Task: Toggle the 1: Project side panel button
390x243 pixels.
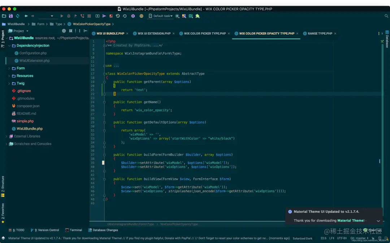Action: tap(3, 39)
